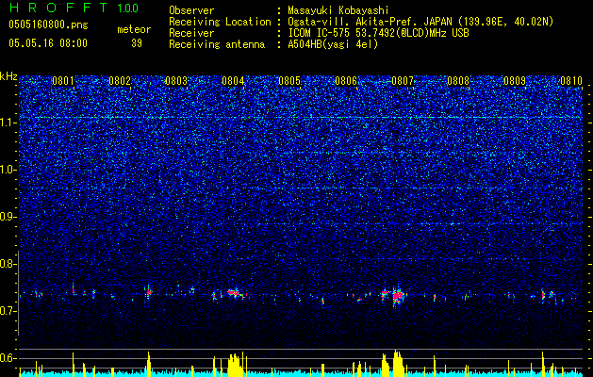Screen dimensions: 593x377
Task: Click the 0809 time marker
Action: tap(515, 81)
